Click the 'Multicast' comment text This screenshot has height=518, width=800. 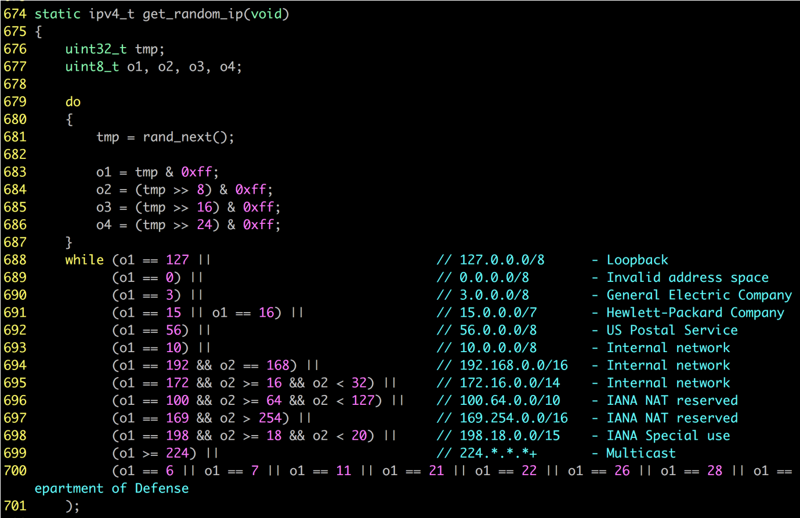(640, 453)
